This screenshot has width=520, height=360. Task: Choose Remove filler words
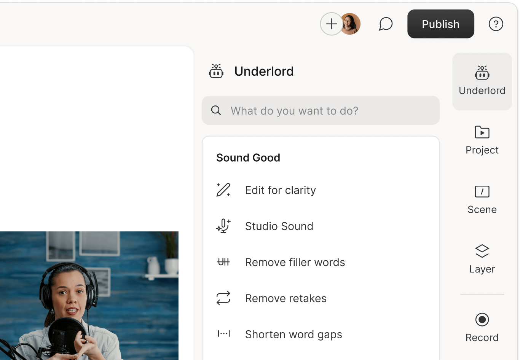tap(295, 263)
